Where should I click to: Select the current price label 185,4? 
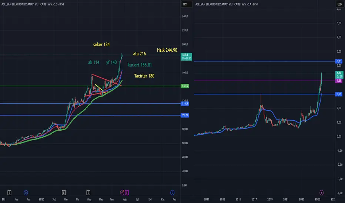(186, 56)
